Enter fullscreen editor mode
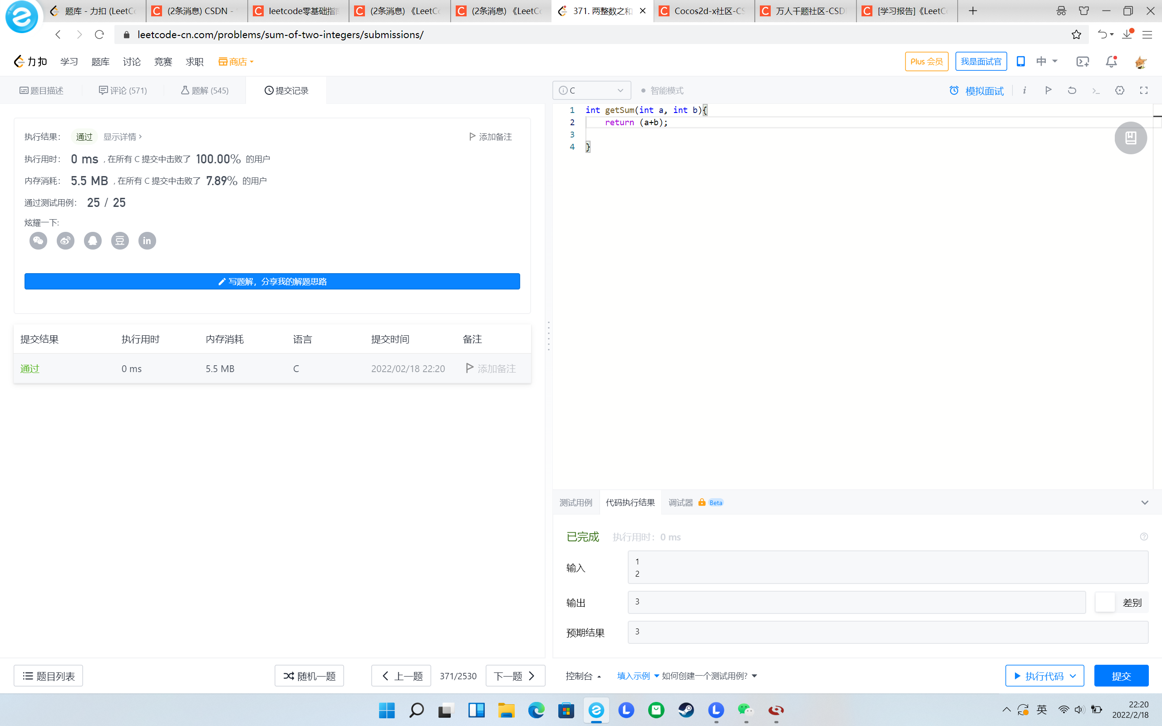 pyautogui.click(x=1144, y=90)
